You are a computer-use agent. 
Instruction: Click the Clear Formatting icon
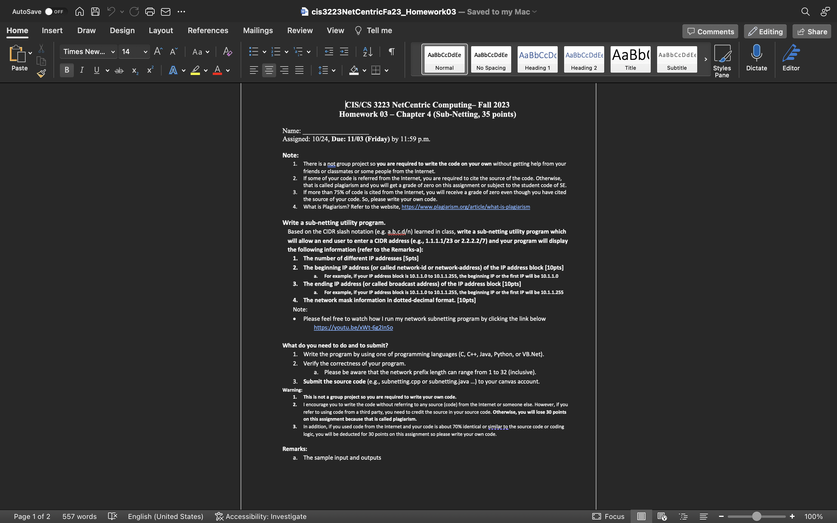point(227,52)
